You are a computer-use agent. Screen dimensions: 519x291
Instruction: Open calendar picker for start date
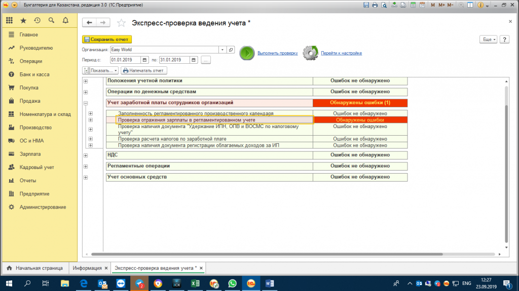[x=144, y=60]
